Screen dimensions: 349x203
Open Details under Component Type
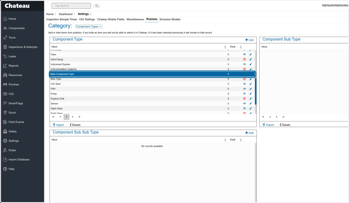click(75, 125)
